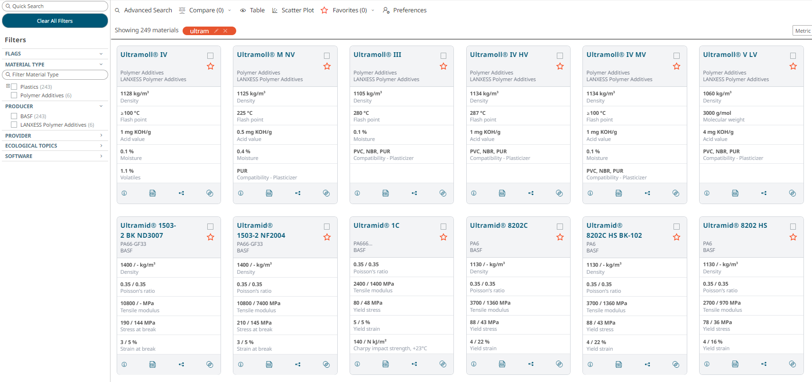Collapse the PRODUCER filter section
The width and height of the screenshot is (812, 382).
(101, 106)
